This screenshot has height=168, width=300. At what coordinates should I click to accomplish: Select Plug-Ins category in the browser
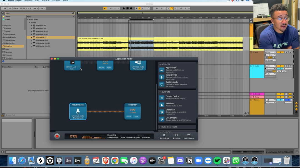click(x=9, y=46)
